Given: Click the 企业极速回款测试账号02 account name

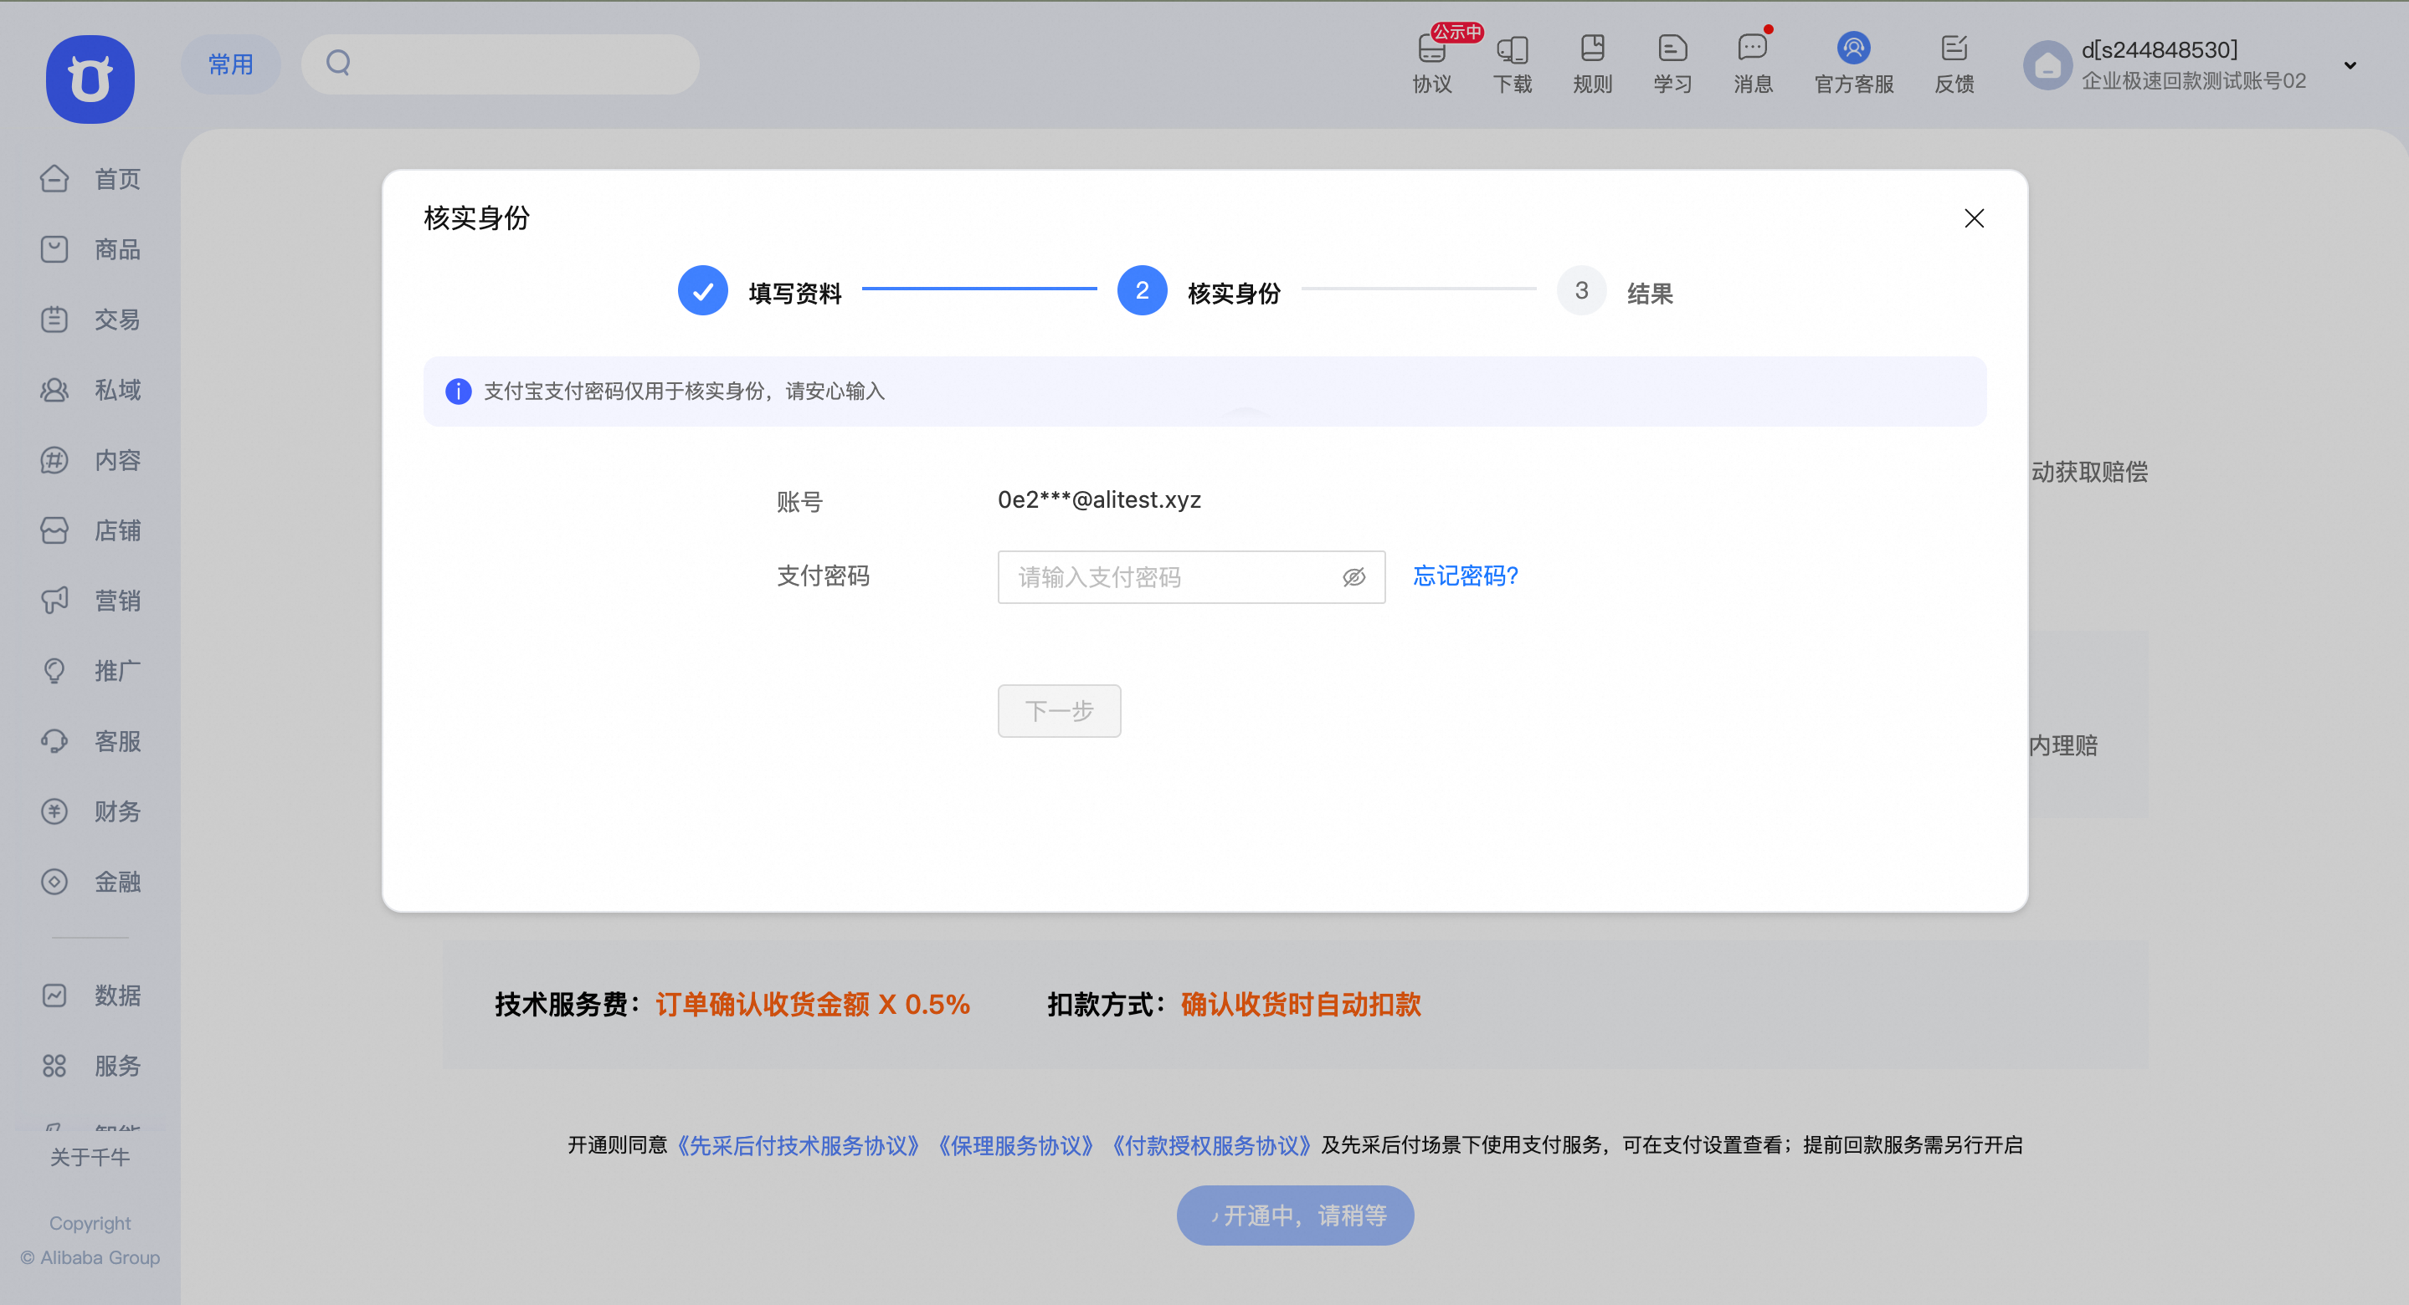Looking at the screenshot, I should point(2194,80).
